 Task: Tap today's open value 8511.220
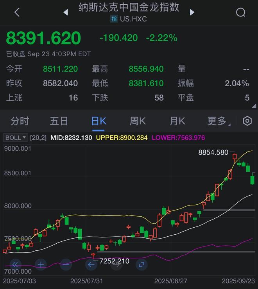[x=60, y=69]
